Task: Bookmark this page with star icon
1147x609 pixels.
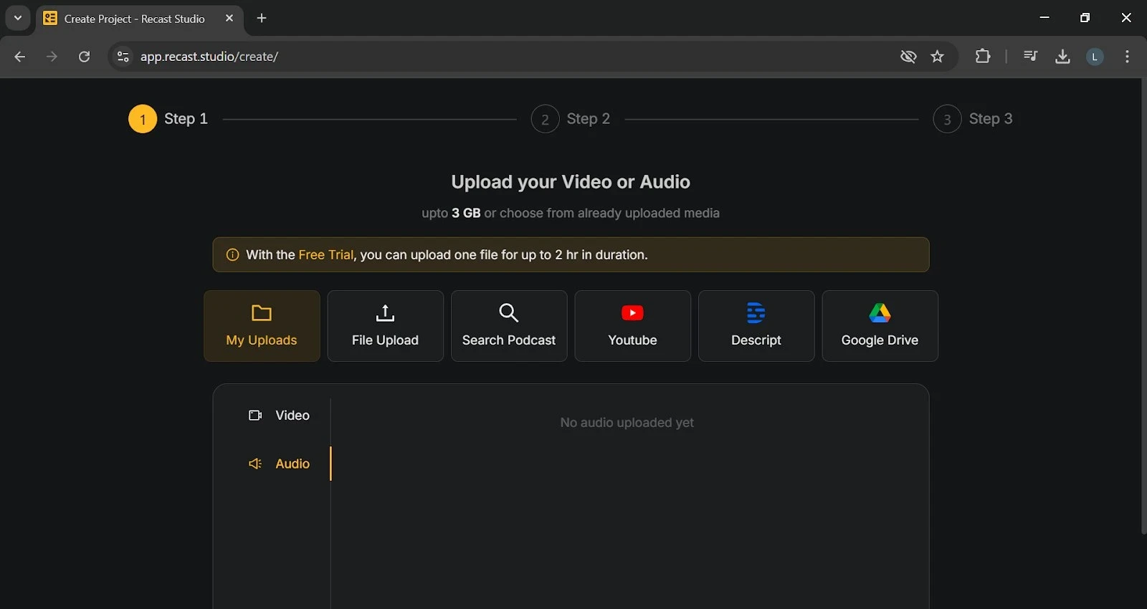Action: click(x=937, y=57)
